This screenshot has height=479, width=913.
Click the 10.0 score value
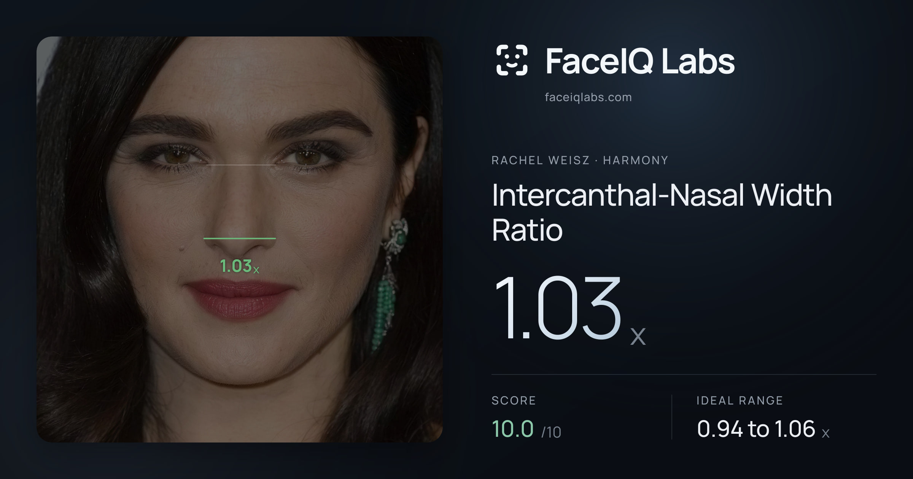pos(512,429)
